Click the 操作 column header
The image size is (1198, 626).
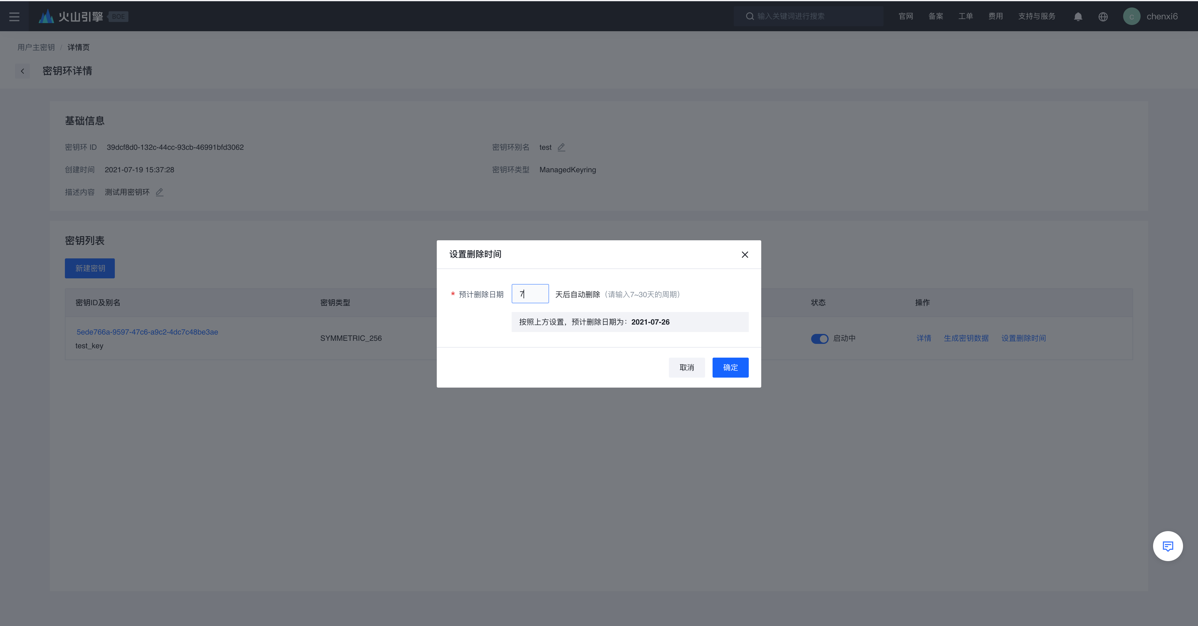point(923,303)
